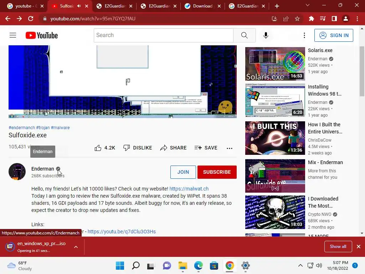
Task: Mute the Sulfoxide tab speaker icon
Action: pos(79,6)
